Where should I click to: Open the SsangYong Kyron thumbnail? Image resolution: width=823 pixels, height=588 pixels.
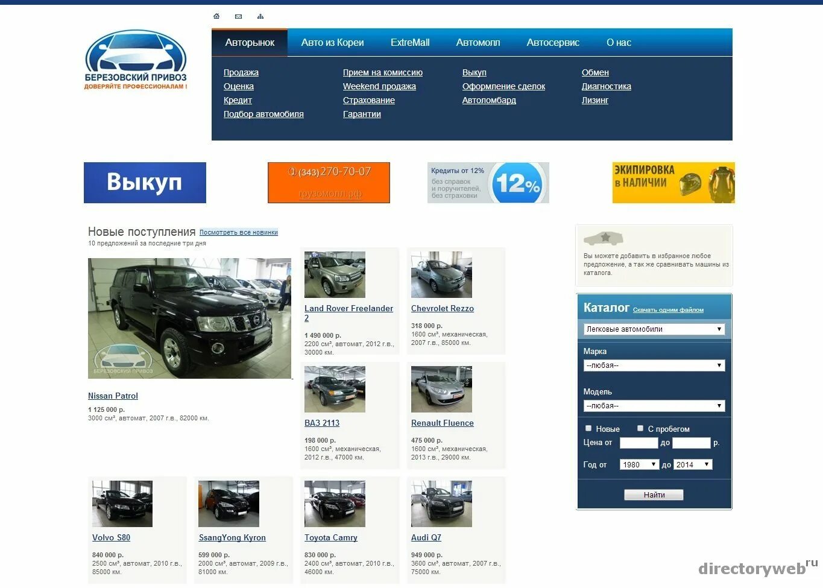(229, 504)
